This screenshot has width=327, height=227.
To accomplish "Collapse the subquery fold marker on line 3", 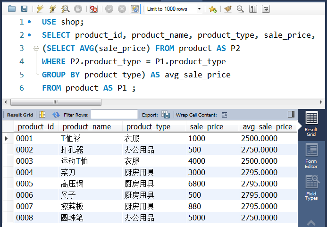I will point(36,49).
